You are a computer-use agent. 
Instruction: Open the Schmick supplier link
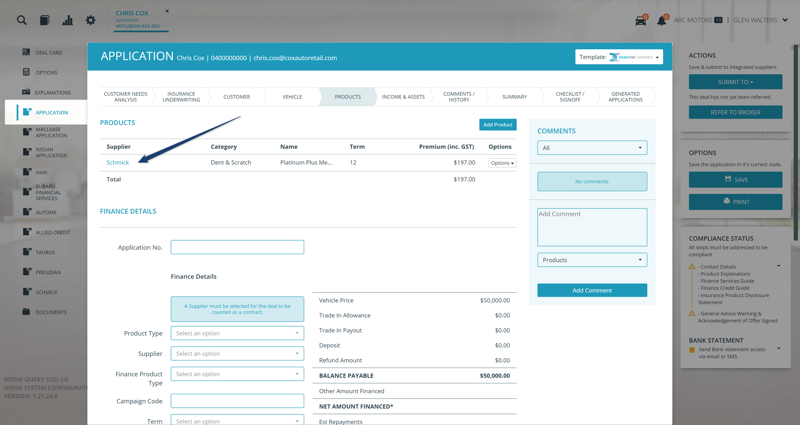click(x=118, y=162)
